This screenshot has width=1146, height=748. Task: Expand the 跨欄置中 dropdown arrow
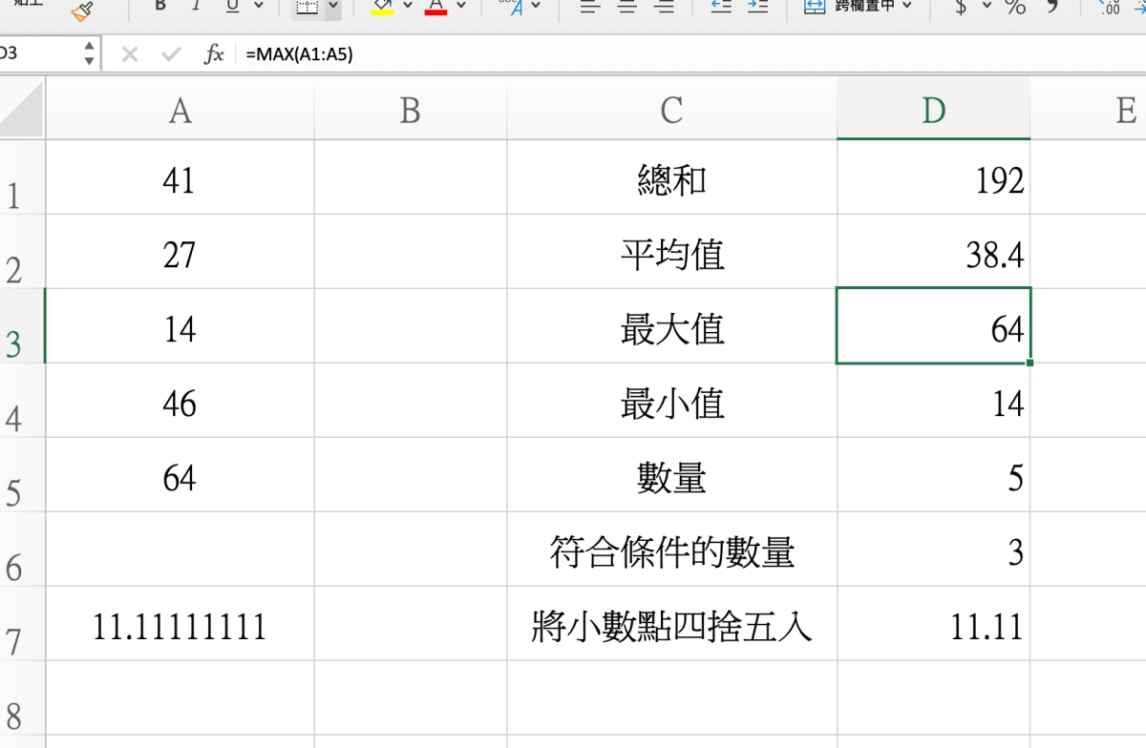pos(906,7)
